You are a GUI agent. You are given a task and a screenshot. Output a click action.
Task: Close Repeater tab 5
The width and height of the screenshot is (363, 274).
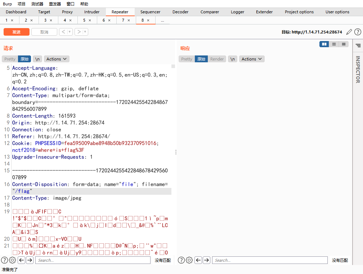(90, 21)
